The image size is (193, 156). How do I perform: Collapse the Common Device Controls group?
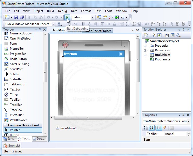tap(5, 125)
